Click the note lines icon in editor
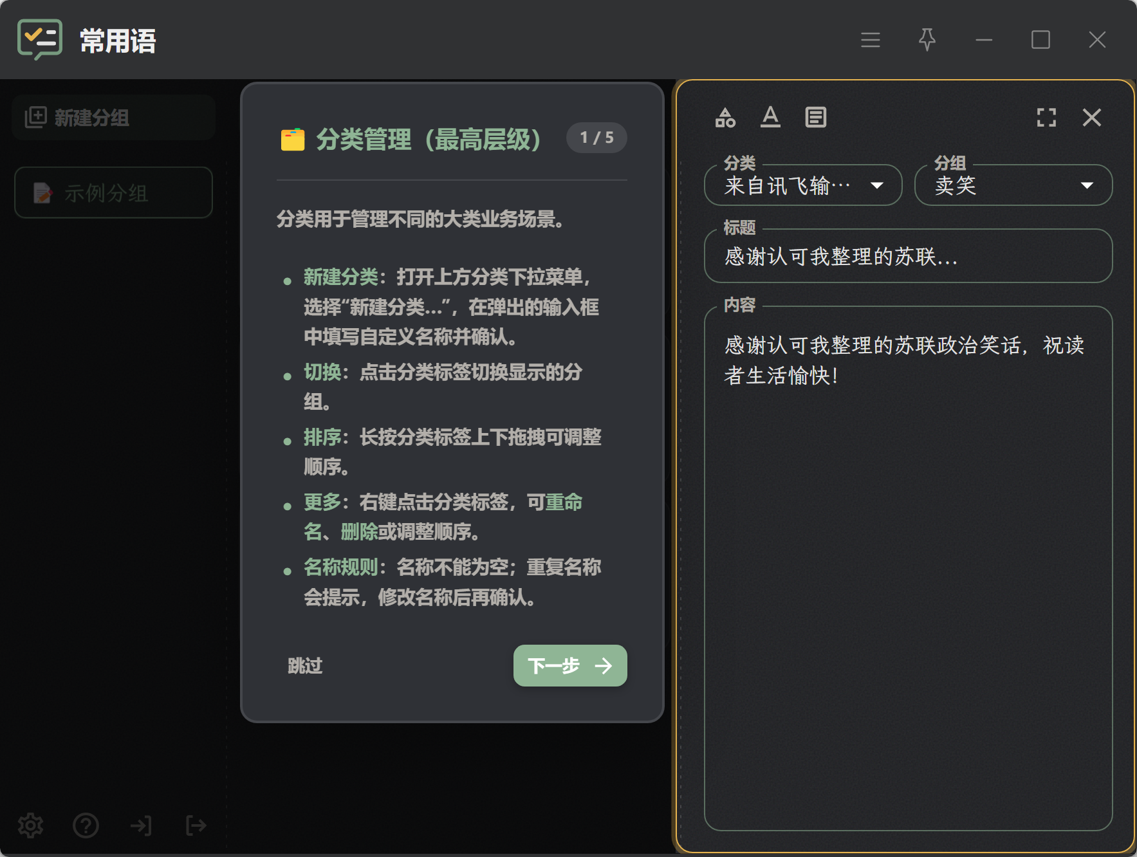The image size is (1137, 857). (815, 117)
